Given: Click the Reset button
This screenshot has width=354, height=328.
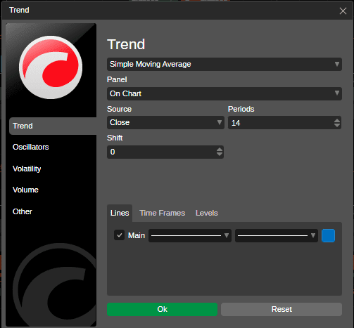Looking at the screenshot, I should click(x=282, y=309).
